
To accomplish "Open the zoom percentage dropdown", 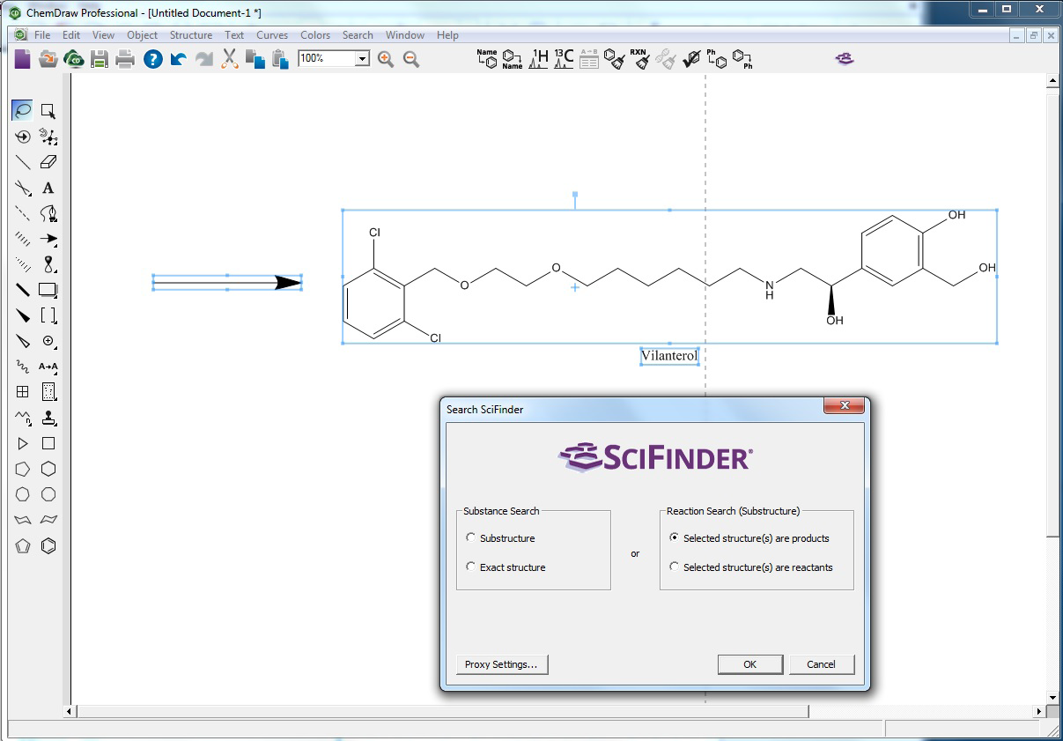I will click(362, 59).
